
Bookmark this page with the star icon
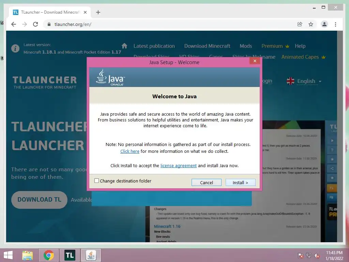tap(311, 24)
